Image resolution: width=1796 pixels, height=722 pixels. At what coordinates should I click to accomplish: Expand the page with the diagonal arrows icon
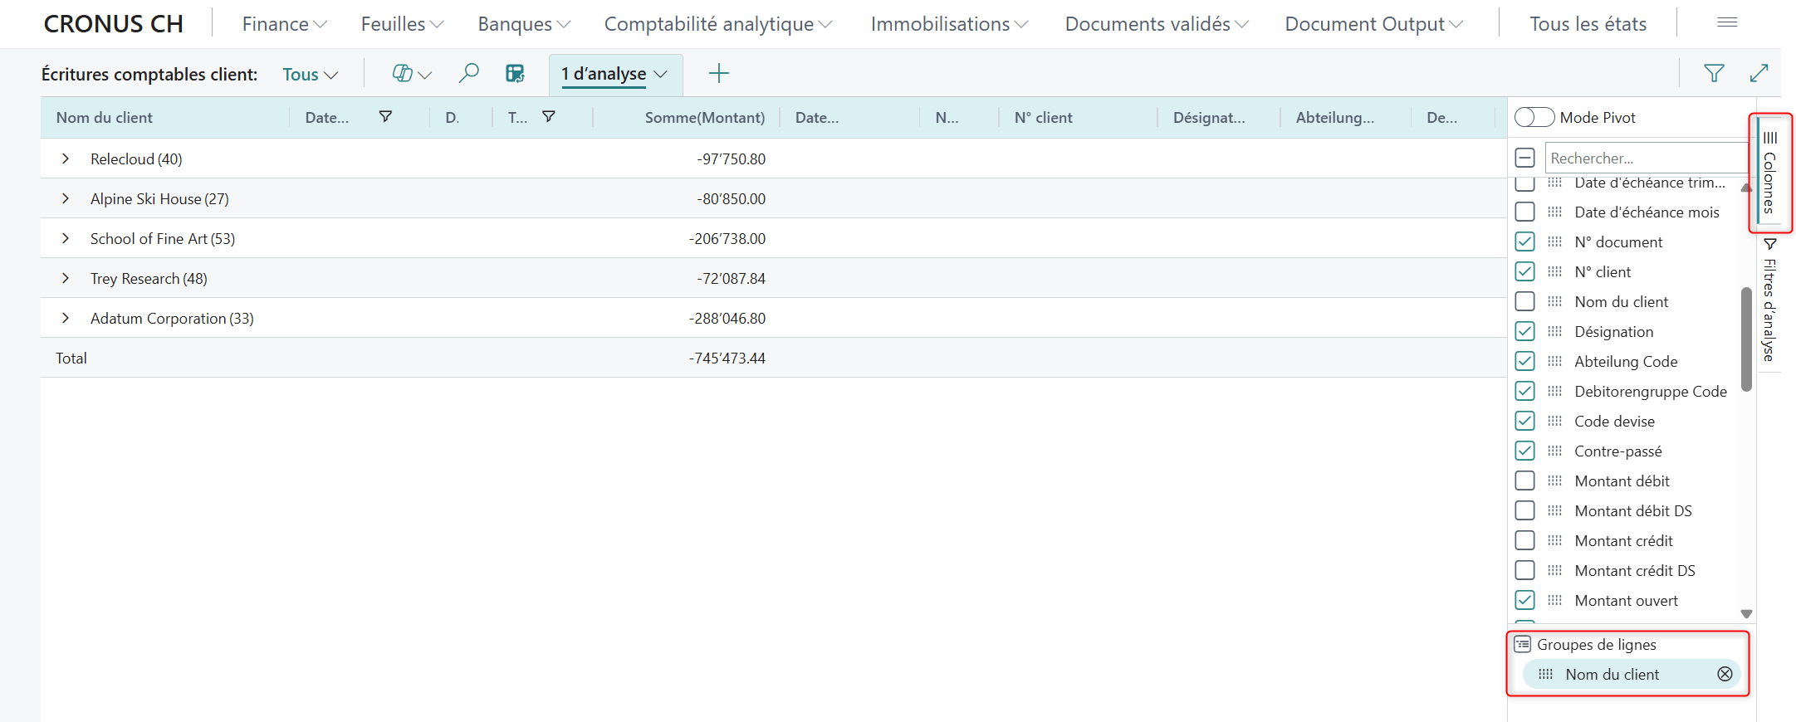(1759, 74)
